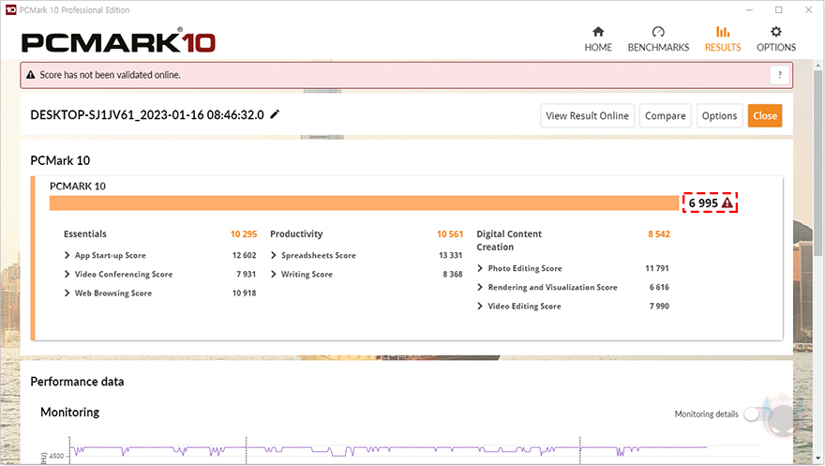This screenshot has width=825, height=466.
Task: Click the Productivity score 10 561
Action: coord(450,234)
